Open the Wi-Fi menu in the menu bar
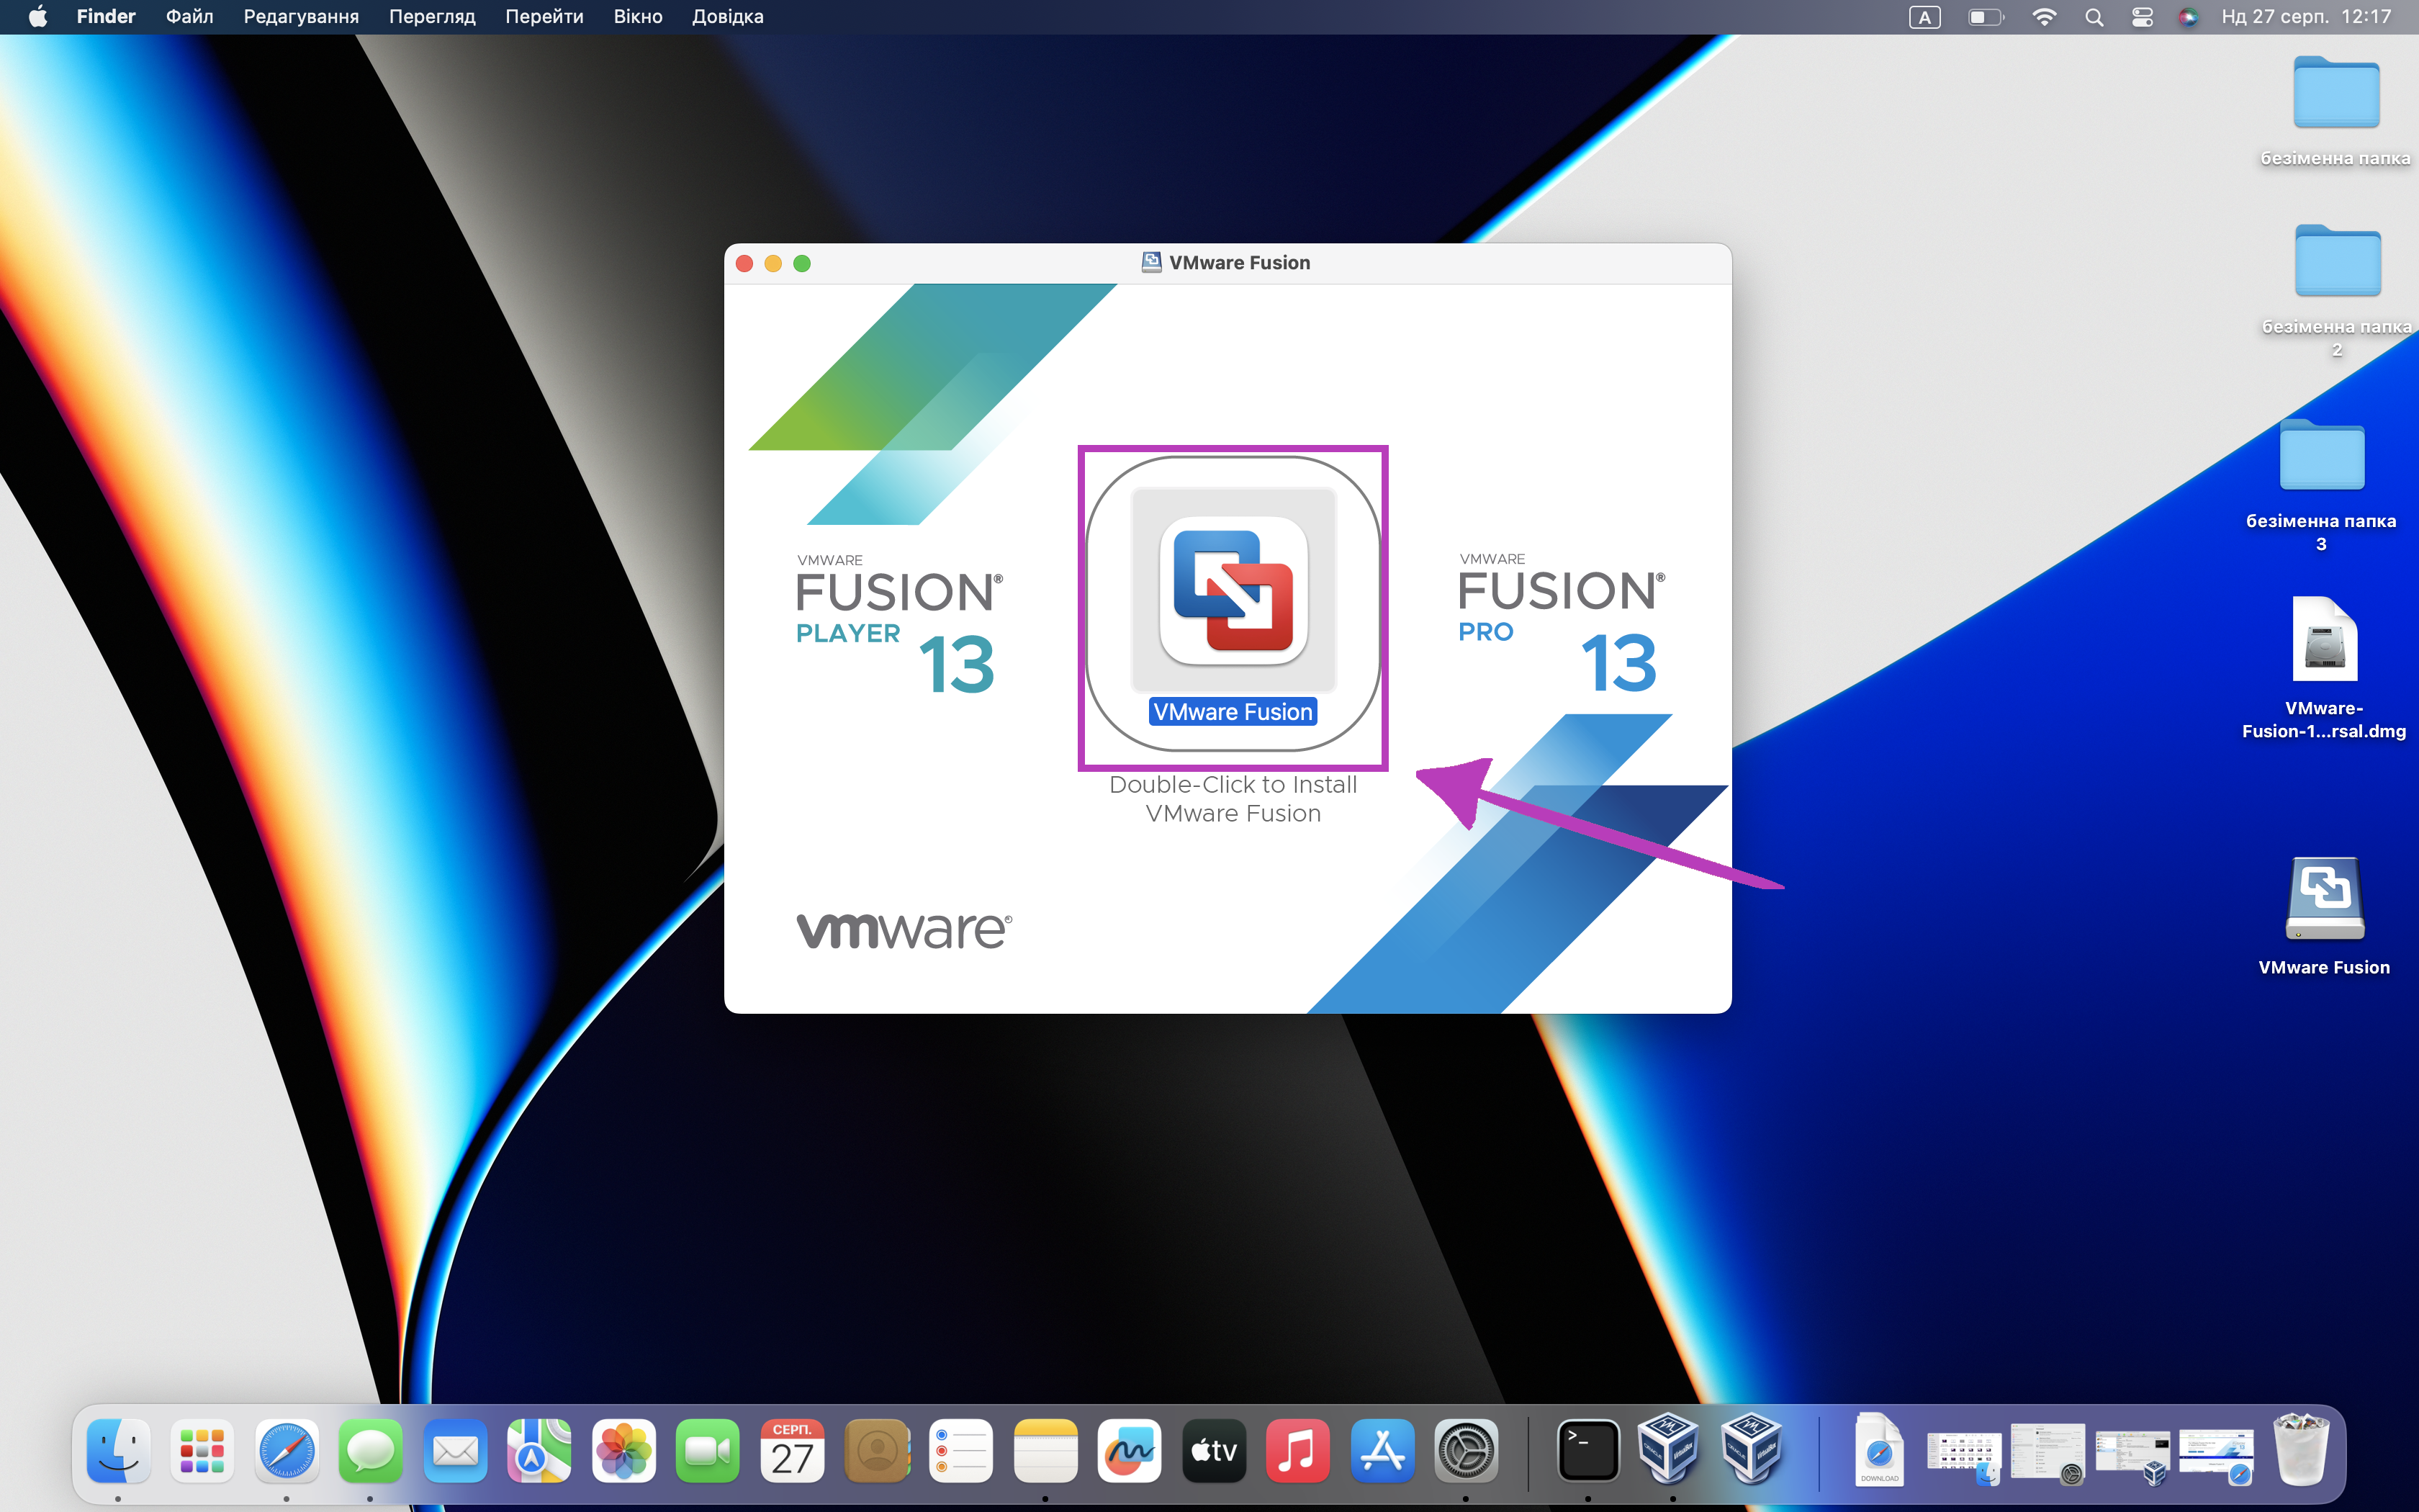Screen dimensions: 2419x1512 pyautogui.click(x=2044, y=17)
